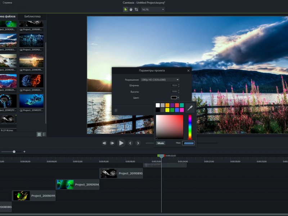
Task: Click the help question mark in dialog
Action: [x=116, y=111]
